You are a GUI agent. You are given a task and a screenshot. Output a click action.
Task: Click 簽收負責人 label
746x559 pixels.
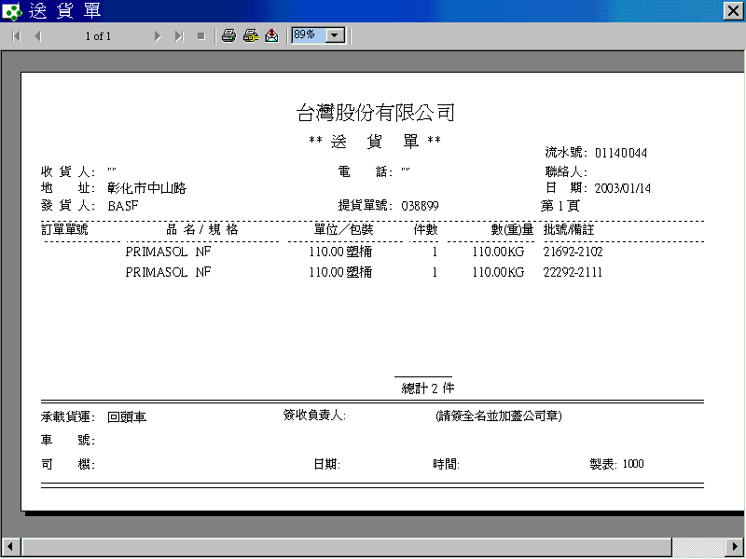point(314,416)
